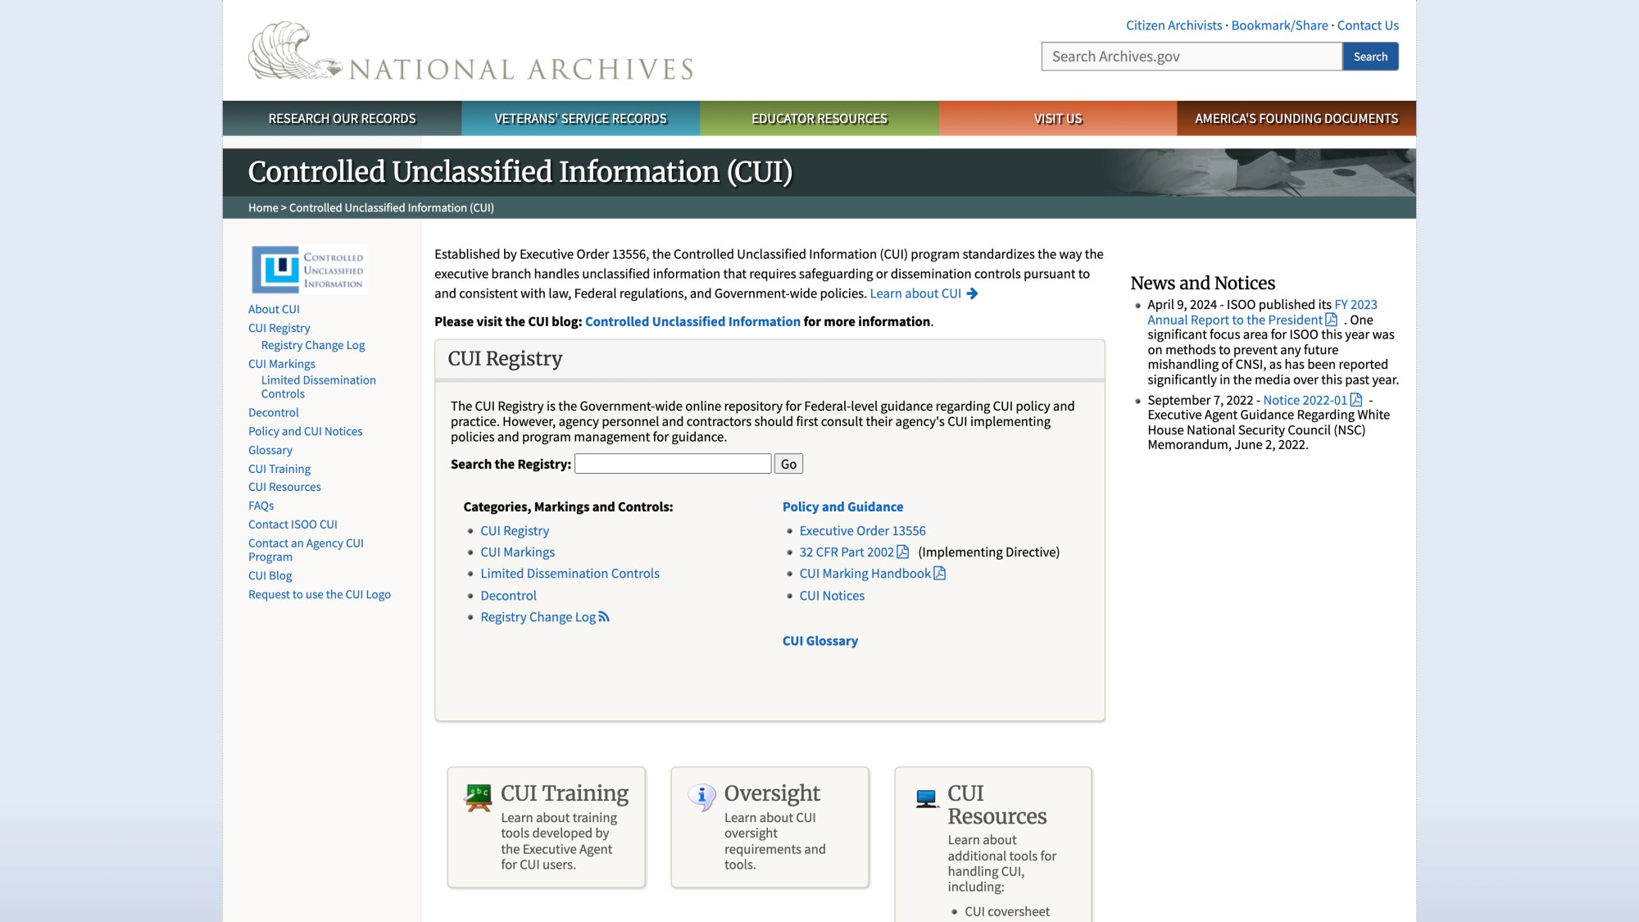Open the Glossary link in the sidebar

pyautogui.click(x=270, y=449)
